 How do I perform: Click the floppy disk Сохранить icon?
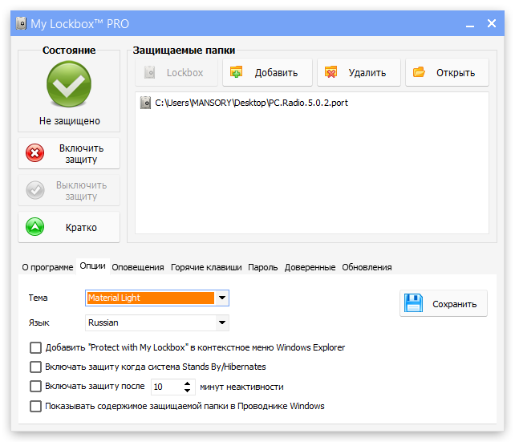pyautogui.click(x=414, y=303)
